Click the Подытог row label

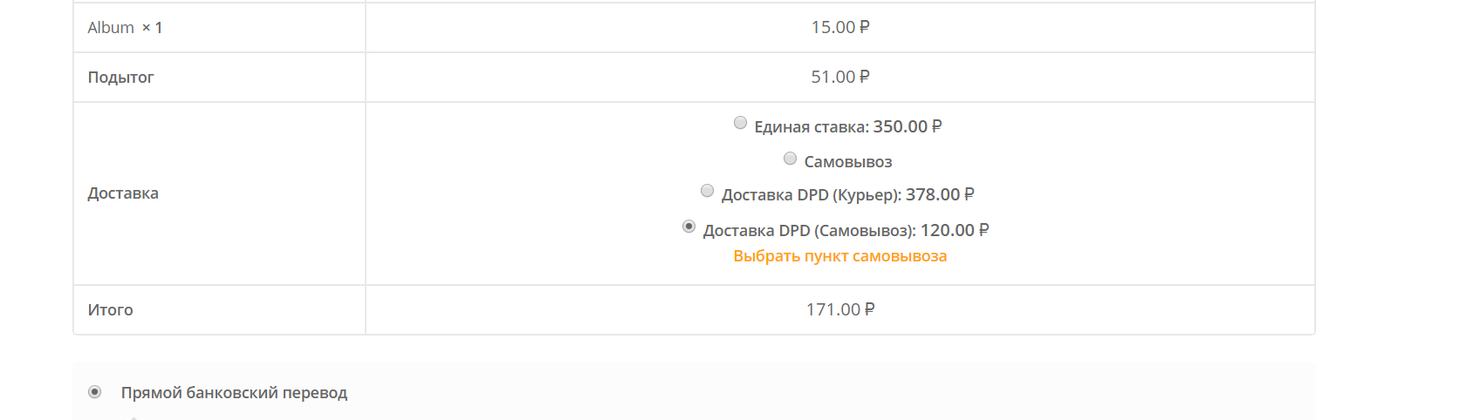(x=120, y=78)
